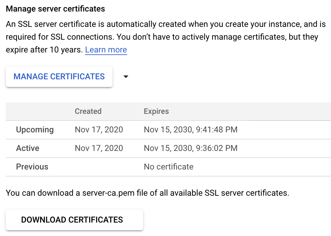Click the Upcoming row expiry timestamp
Screen dimensions: 331x236
(x=190, y=130)
